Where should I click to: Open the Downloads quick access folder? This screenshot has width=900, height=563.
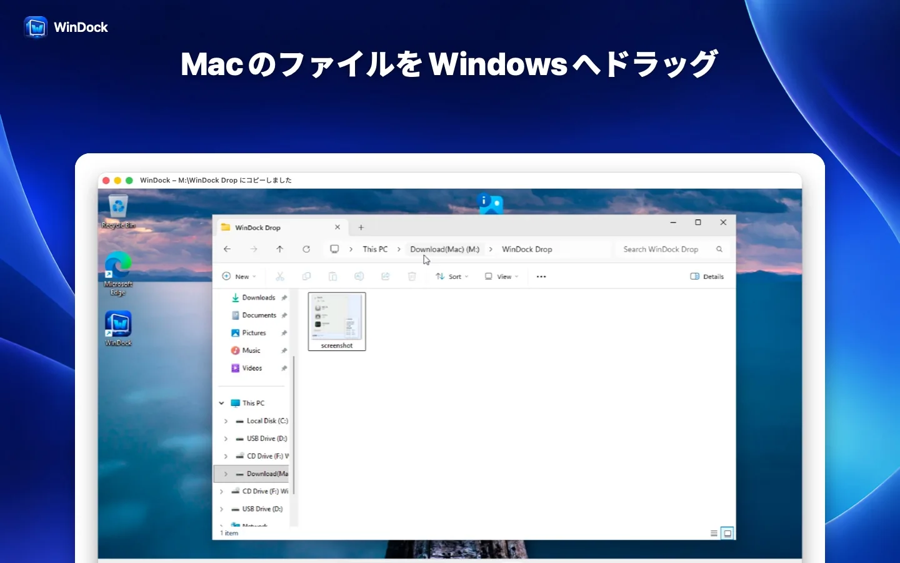252,298
